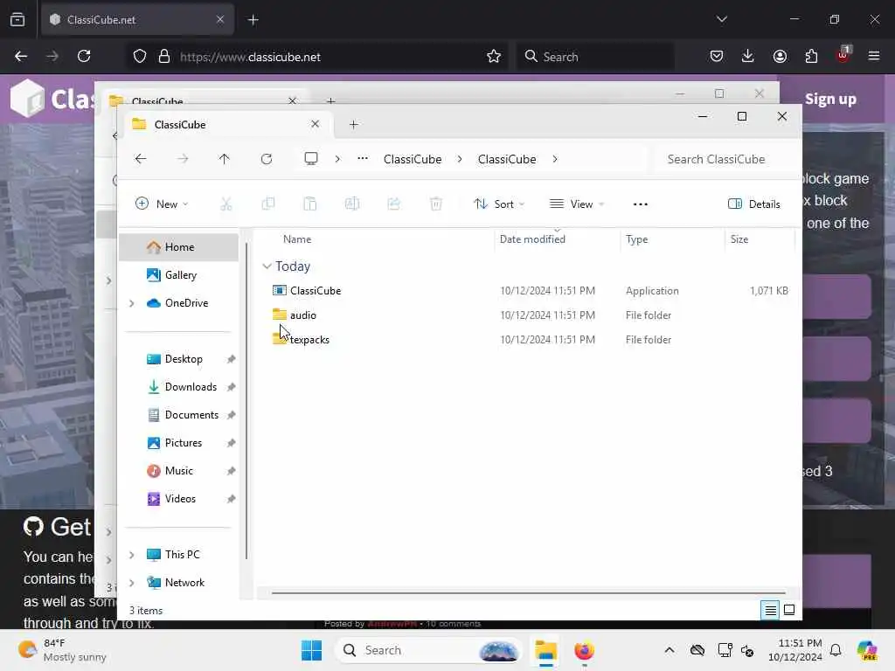Select the ClassiCube.net browser tab
895x671 pixels.
137,20
